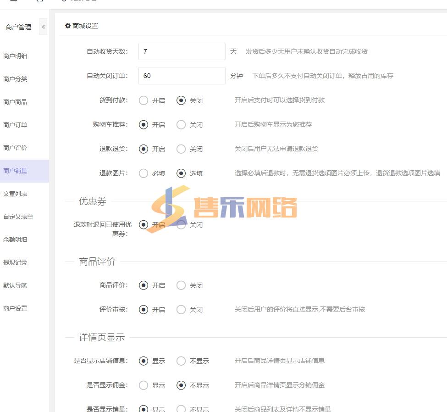Navigate to 商户订单 in the sidebar
The image size is (447, 412).
click(15, 125)
